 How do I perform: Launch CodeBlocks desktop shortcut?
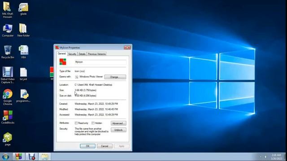[8, 116]
